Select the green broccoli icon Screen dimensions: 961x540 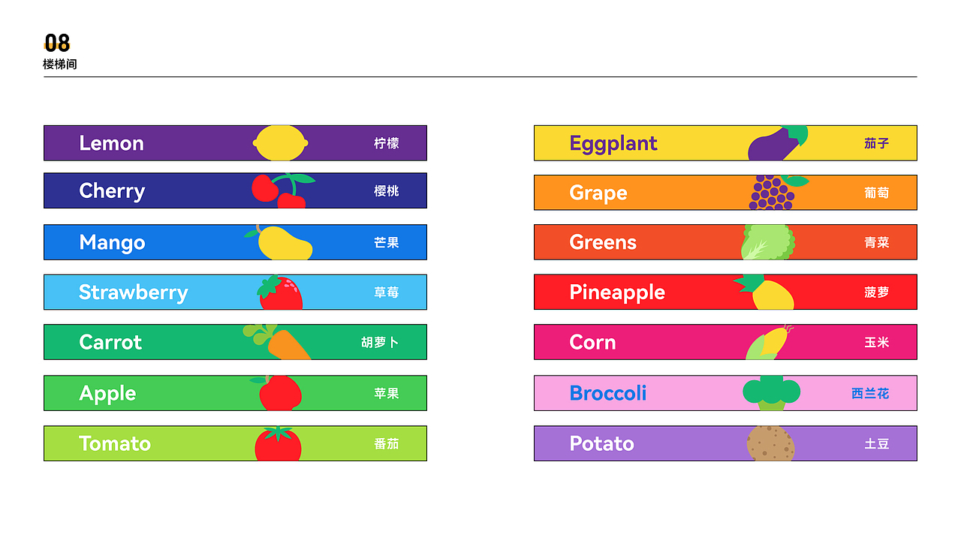(x=771, y=393)
